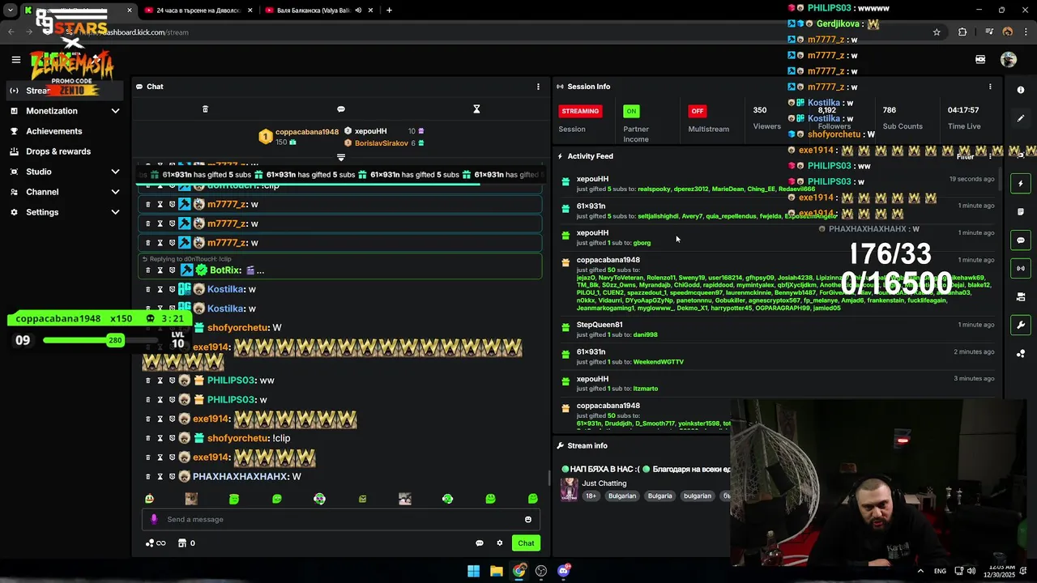The width and height of the screenshot is (1037, 583).
Task: Bookmark this page with the star icon
Action: [937, 32]
